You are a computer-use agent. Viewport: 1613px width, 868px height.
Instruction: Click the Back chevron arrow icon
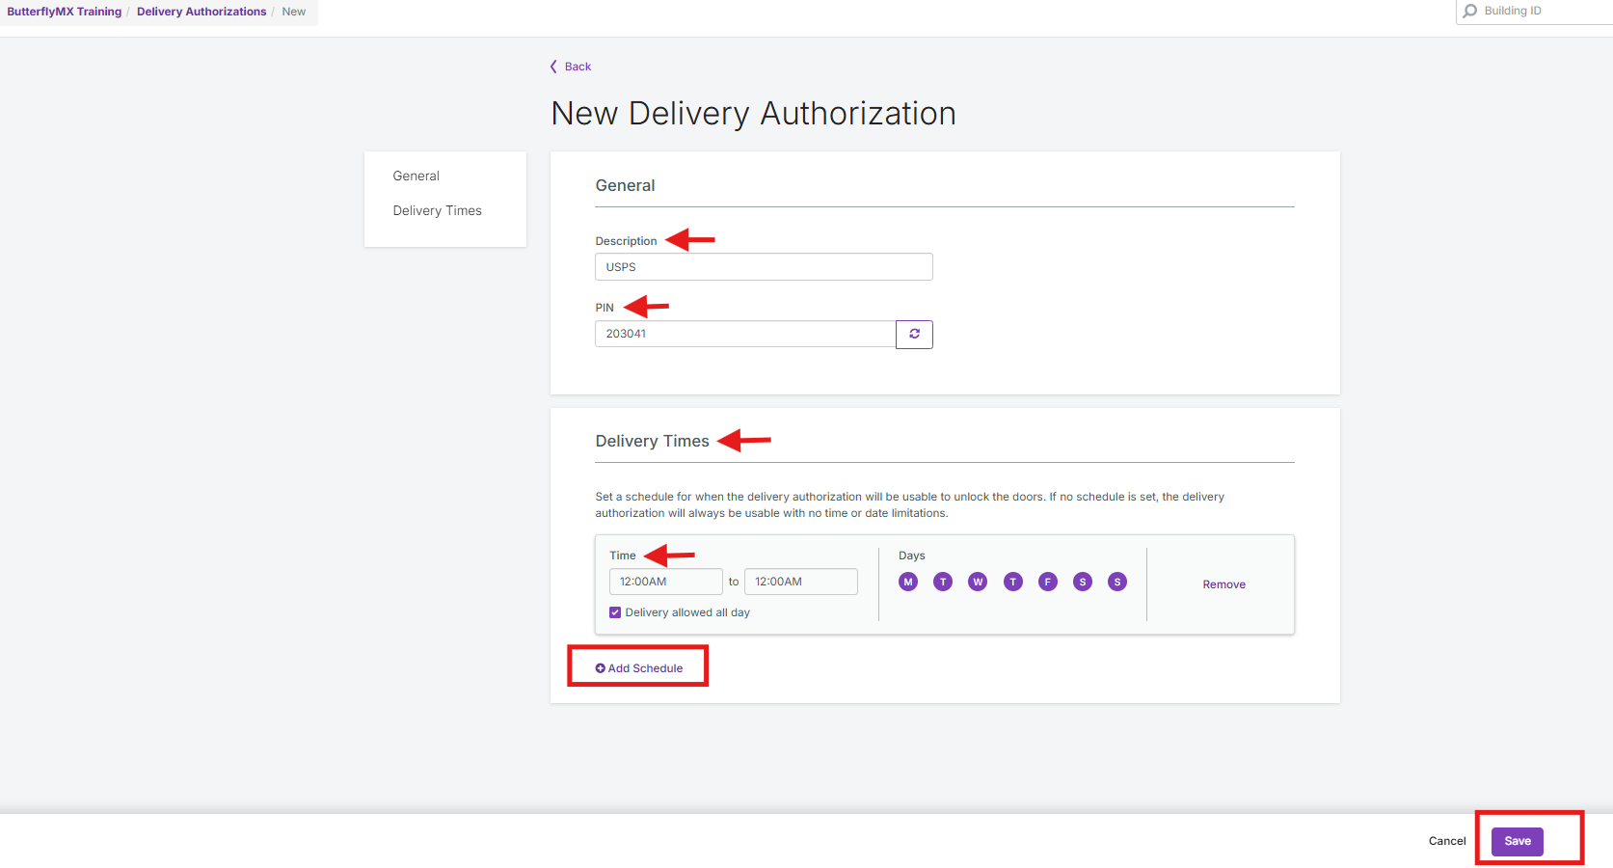point(553,67)
